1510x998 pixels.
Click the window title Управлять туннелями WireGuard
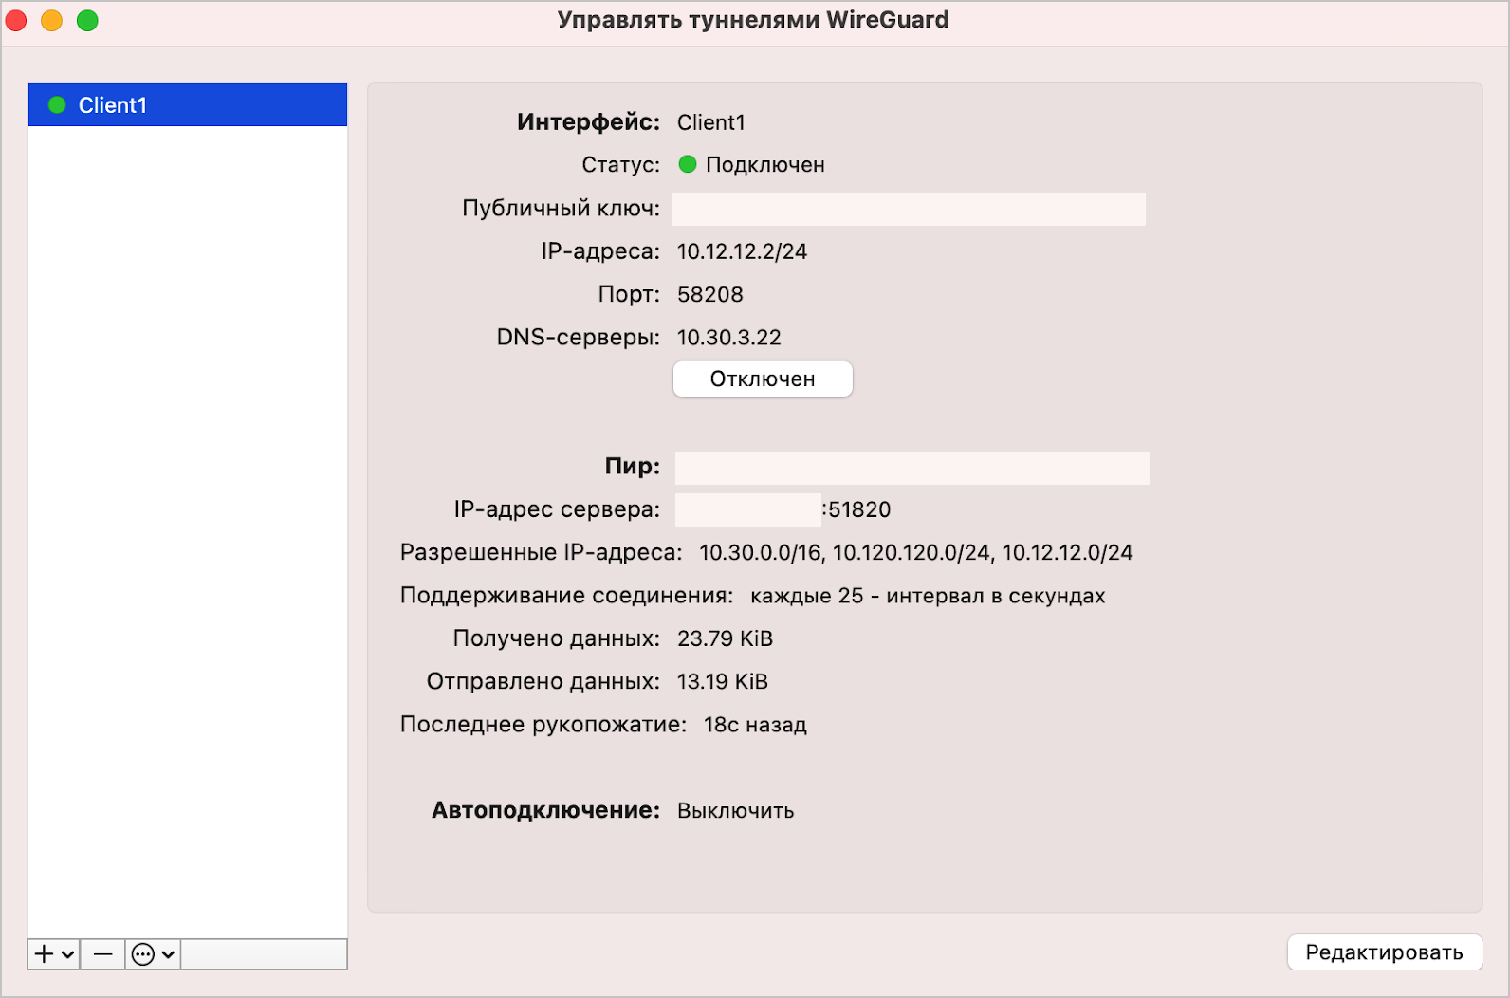[x=753, y=20]
